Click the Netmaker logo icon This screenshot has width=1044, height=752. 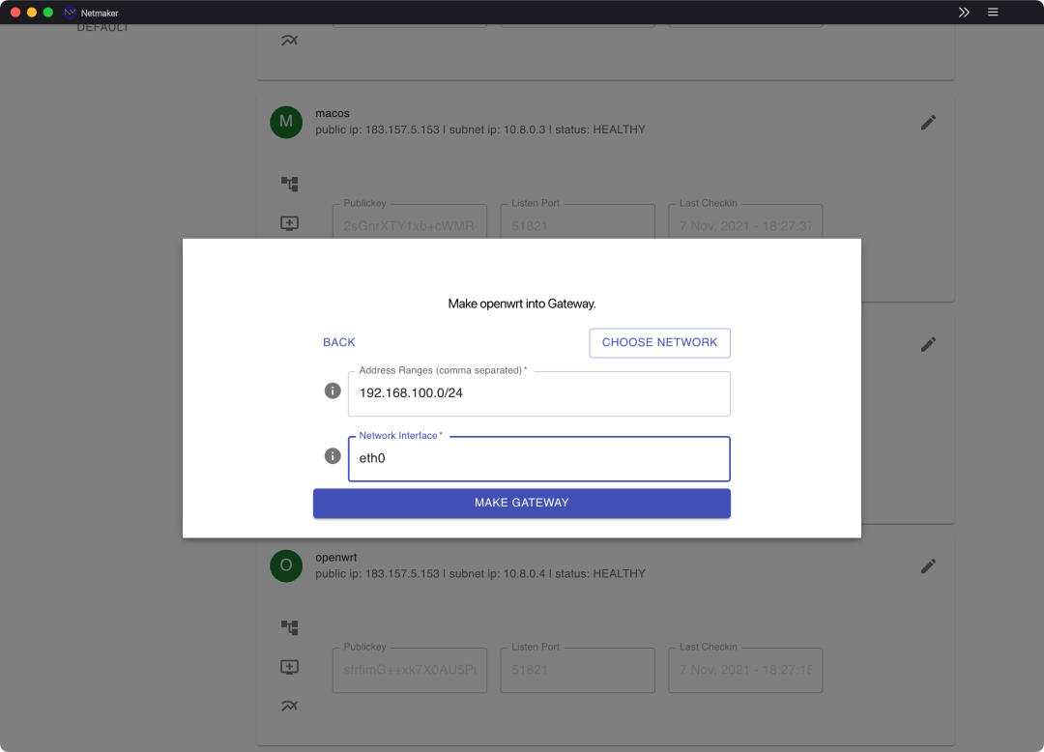[70, 13]
